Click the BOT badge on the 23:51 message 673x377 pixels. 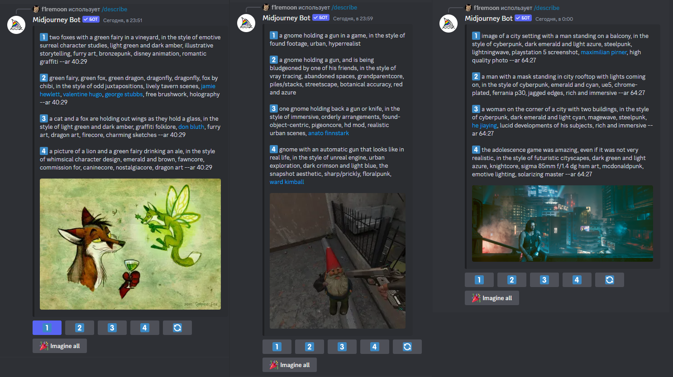91,19
